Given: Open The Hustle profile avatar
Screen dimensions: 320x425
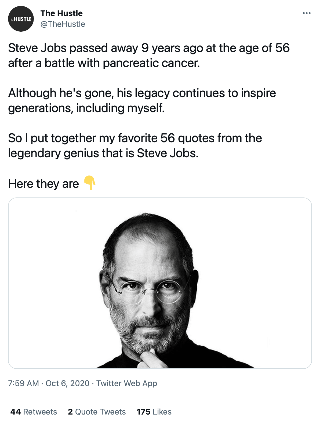Looking at the screenshot, I should [x=21, y=19].
